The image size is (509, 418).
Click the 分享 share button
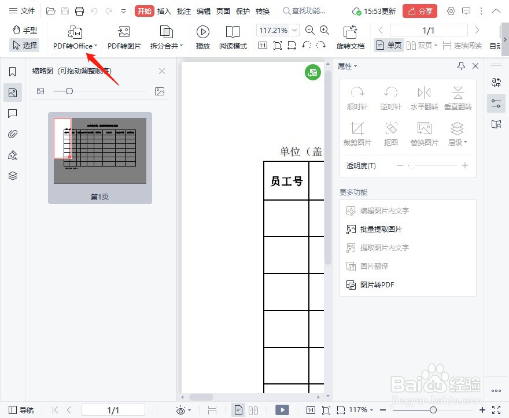click(420, 12)
